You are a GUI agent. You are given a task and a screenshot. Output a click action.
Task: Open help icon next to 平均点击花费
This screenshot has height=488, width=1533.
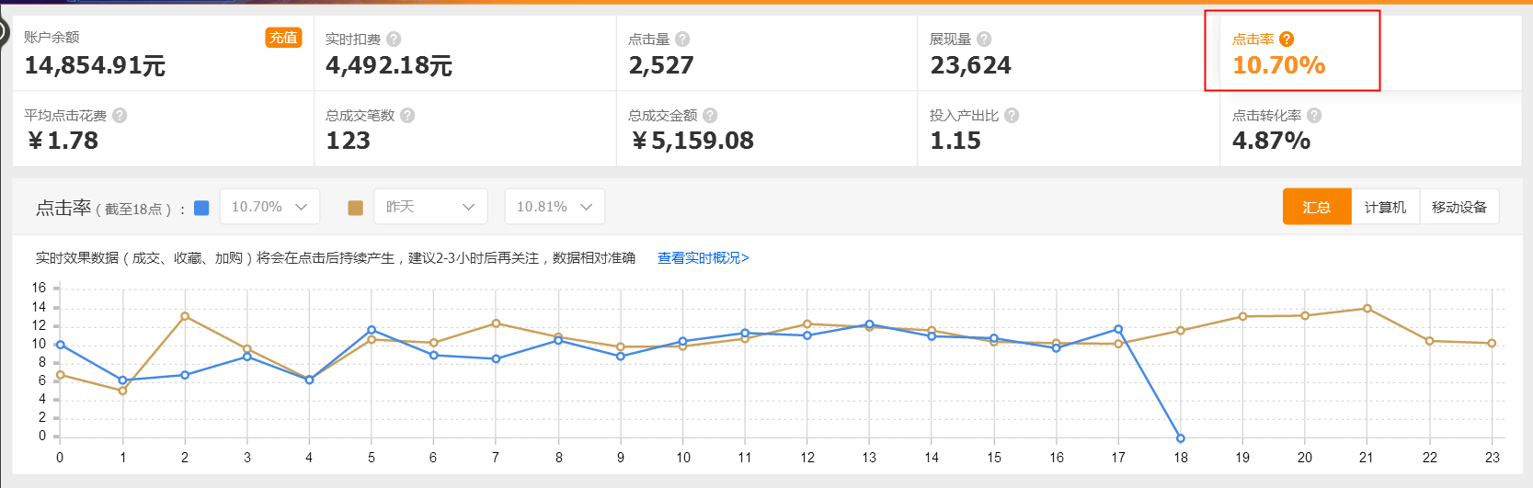click(120, 116)
